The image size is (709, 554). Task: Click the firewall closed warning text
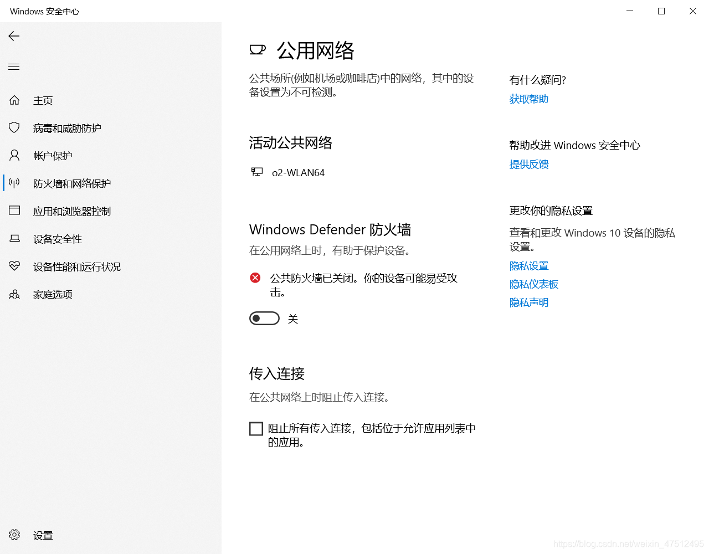[x=364, y=285]
